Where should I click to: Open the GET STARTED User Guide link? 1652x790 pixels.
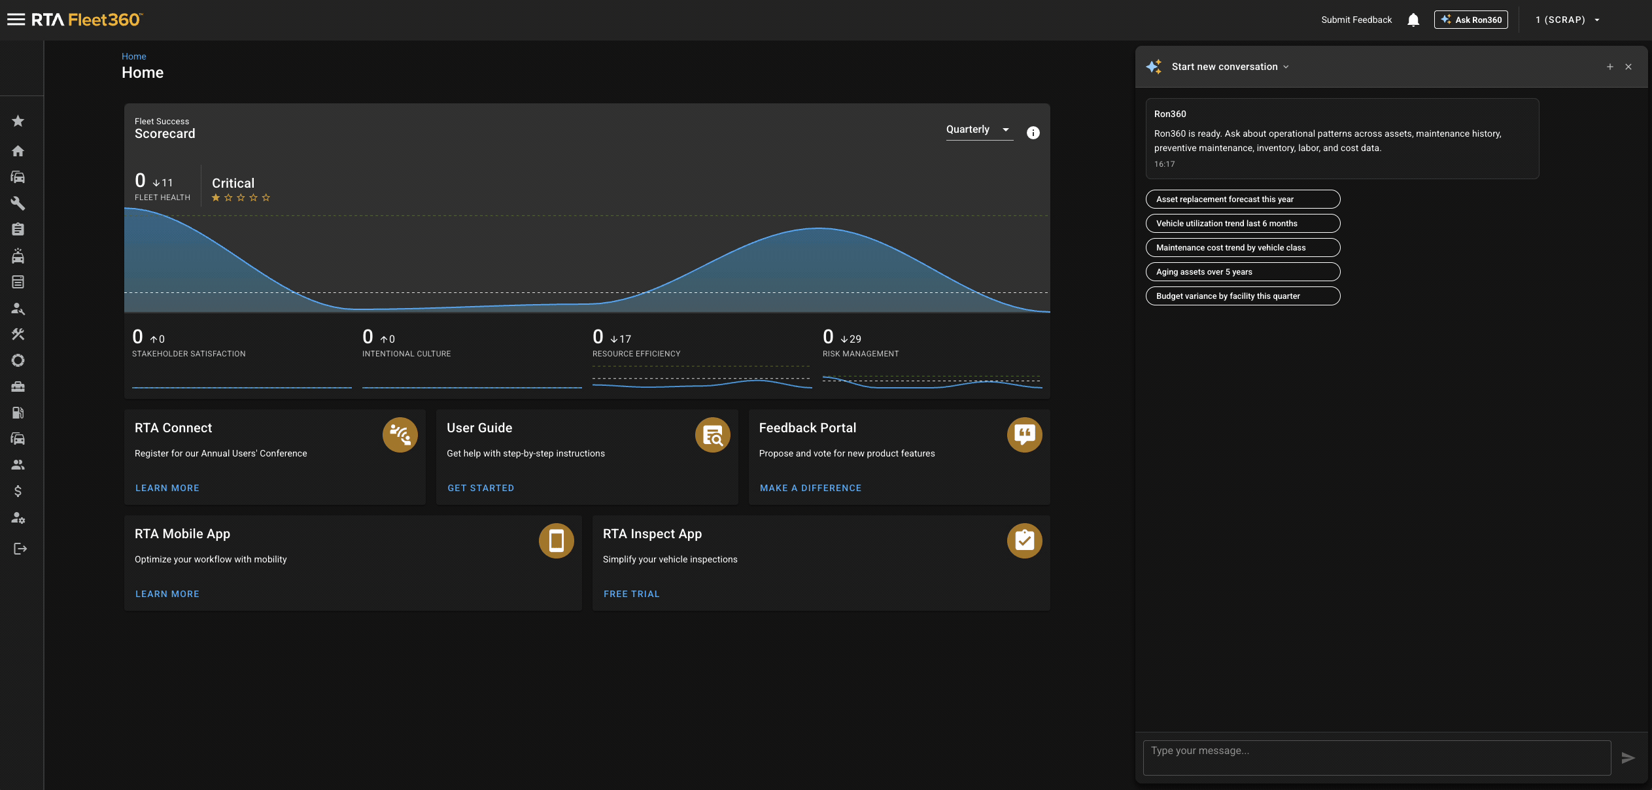pyautogui.click(x=481, y=488)
